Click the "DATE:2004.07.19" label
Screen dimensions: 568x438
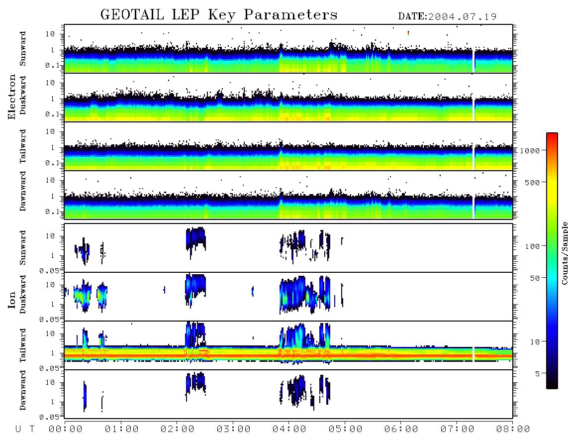coord(447,17)
